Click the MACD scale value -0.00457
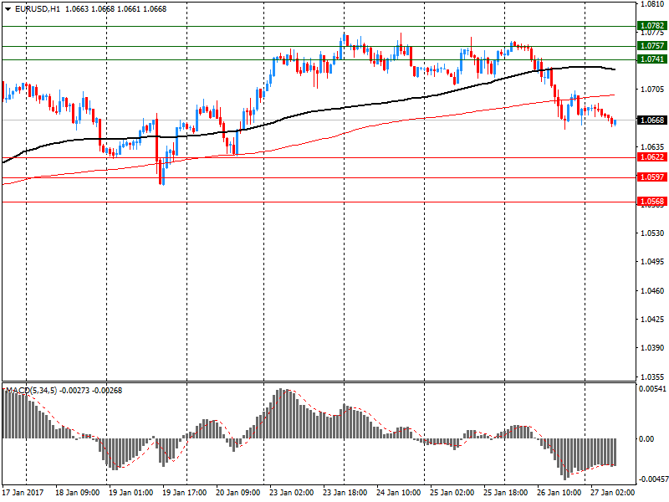Screen dimensions: 669x502 pyautogui.click(x=652, y=479)
